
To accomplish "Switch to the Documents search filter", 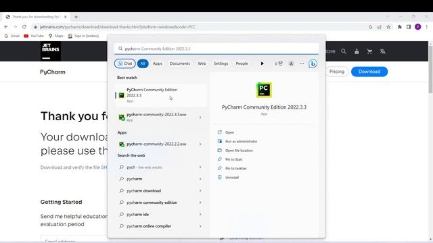I will (x=180, y=63).
